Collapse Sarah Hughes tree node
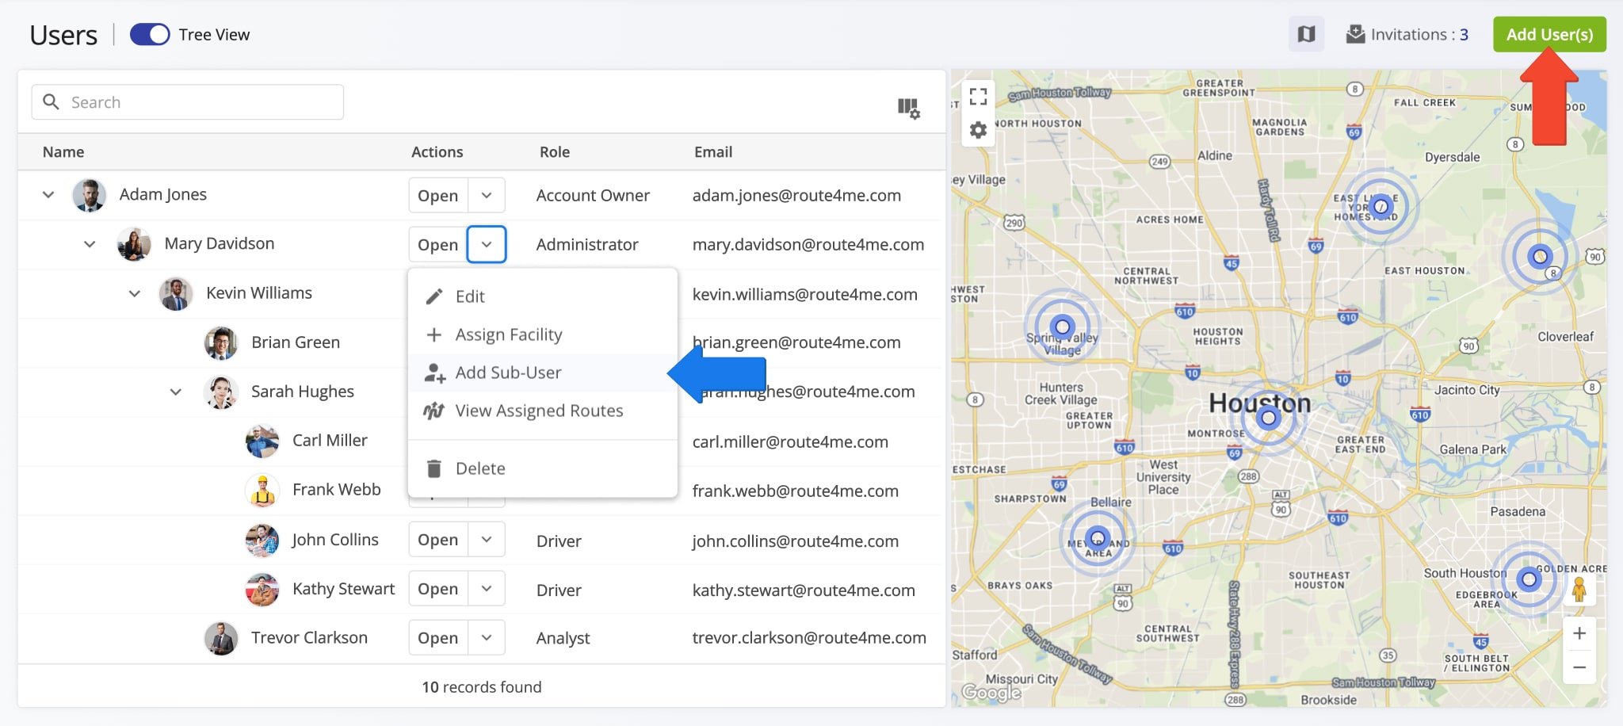 [176, 392]
